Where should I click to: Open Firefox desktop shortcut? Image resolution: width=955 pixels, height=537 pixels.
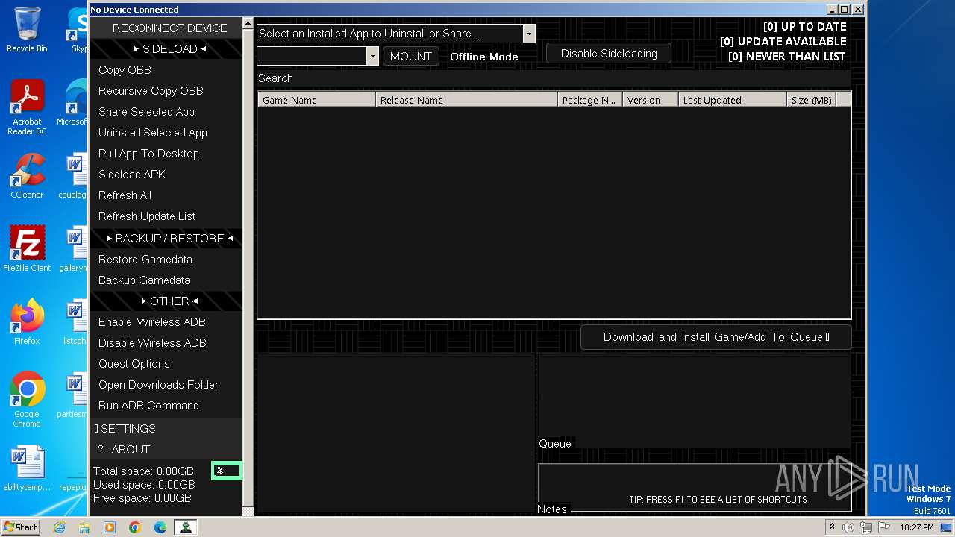27,322
